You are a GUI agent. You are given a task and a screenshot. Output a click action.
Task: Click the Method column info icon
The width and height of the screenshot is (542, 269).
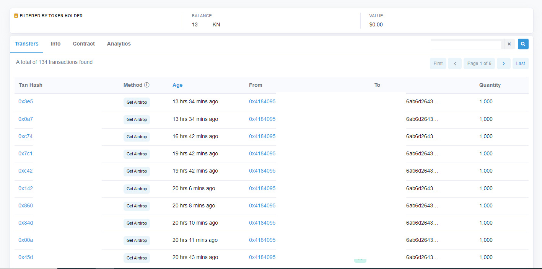(x=146, y=85)
